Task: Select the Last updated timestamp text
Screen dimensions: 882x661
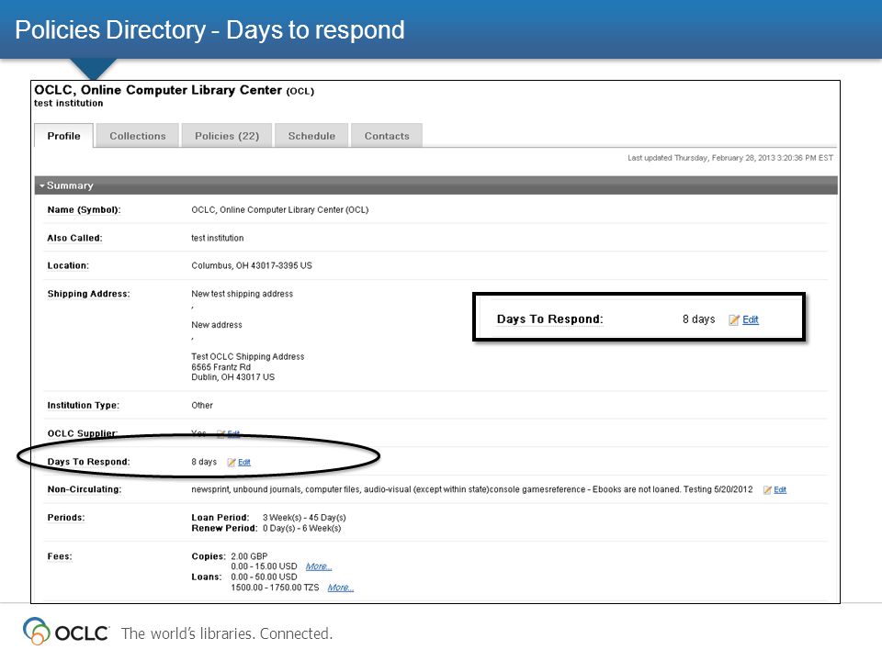Action: [730, 158]
